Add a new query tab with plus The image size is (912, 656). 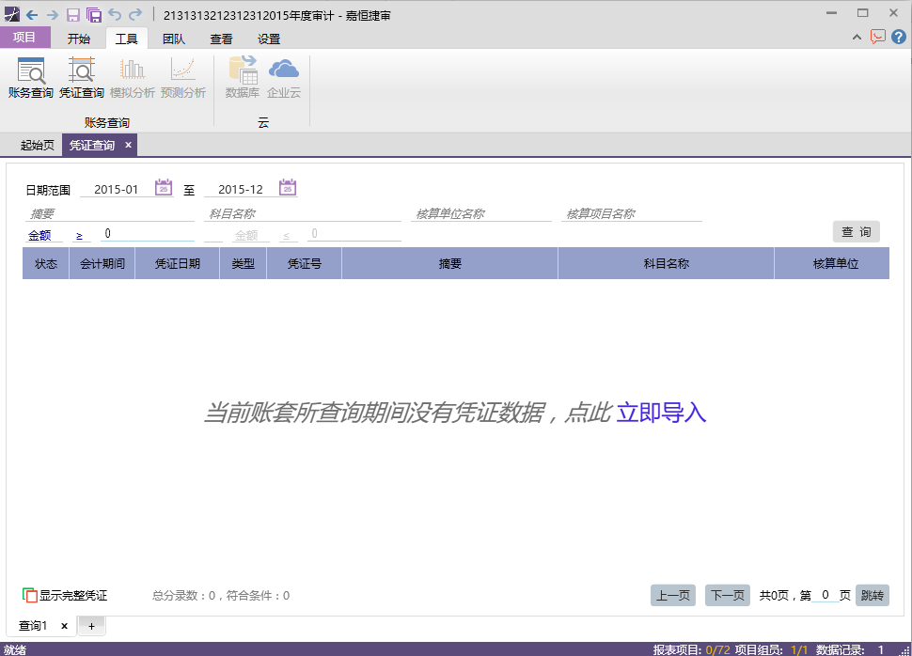[x=91, y=626]
